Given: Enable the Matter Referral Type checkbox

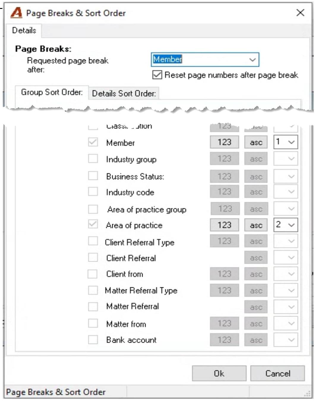Looking at the screenshot, I should 93,290.
